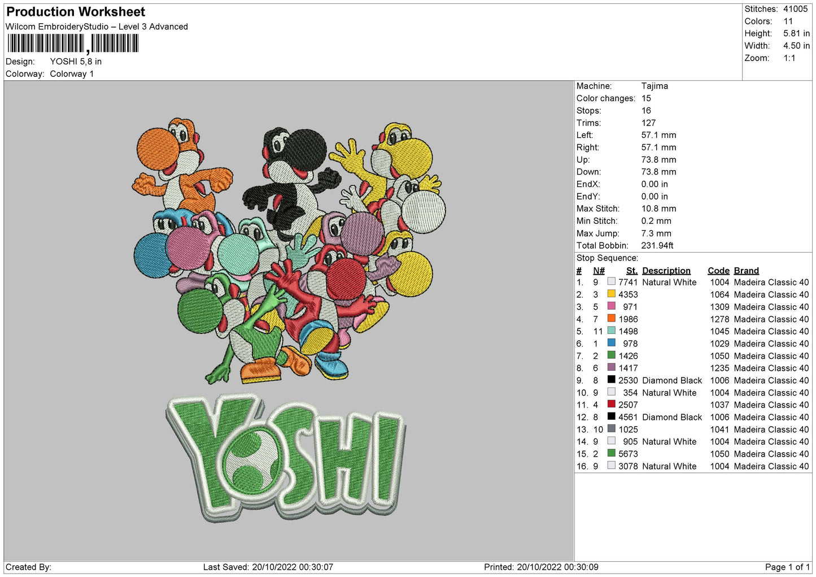Click 'Diamond Black' in stop 9 row
Screen dimensions: 816x577
tap(672, 380)
